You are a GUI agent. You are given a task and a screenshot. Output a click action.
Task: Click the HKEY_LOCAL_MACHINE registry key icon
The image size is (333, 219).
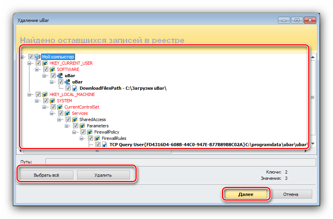[x=45, y=94]
